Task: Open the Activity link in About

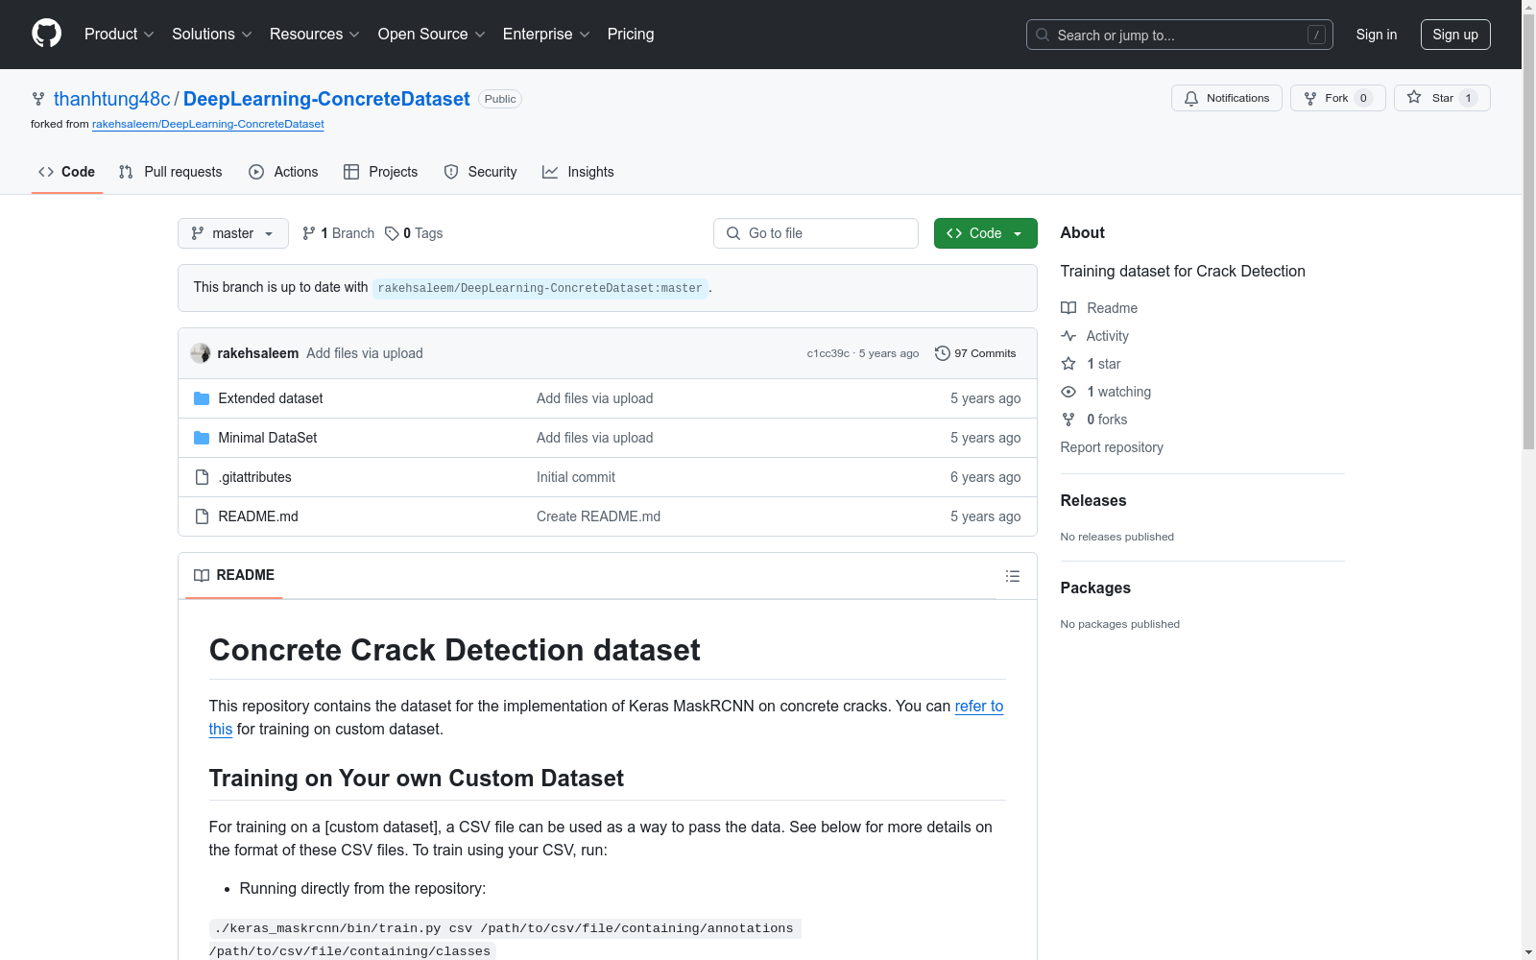Action: pyautogui.click(x=1094, y=336)
